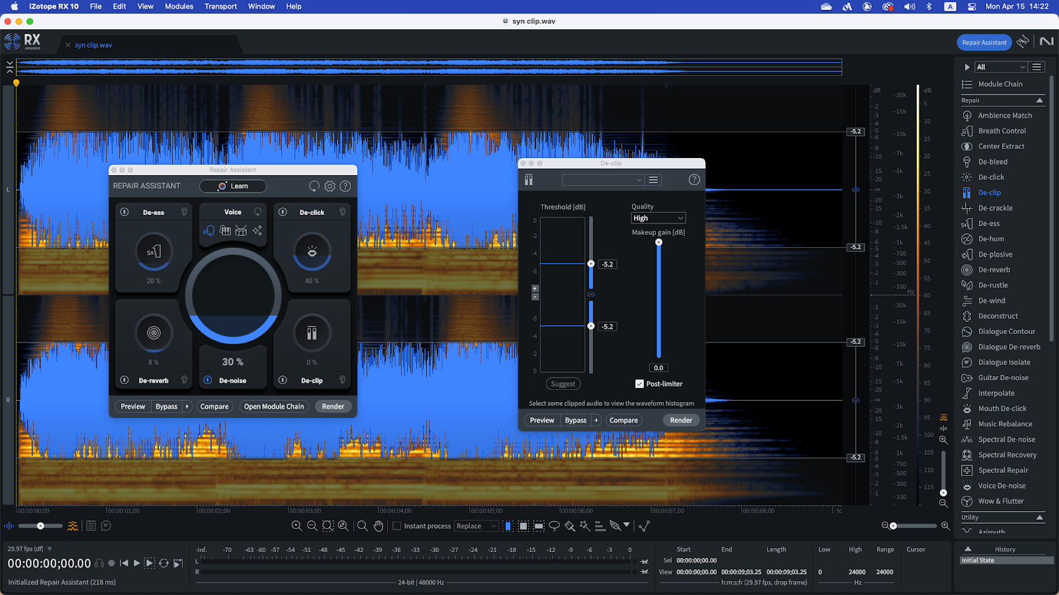Screen dimensions: 1059x595
Task: Select Initial State in History
Action: (x=1007, y=561)
